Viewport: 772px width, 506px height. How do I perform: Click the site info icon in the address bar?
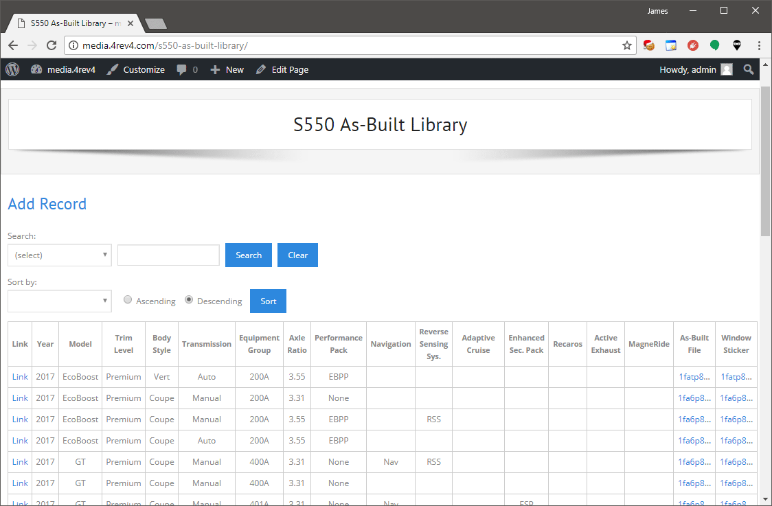coord(73,45)
